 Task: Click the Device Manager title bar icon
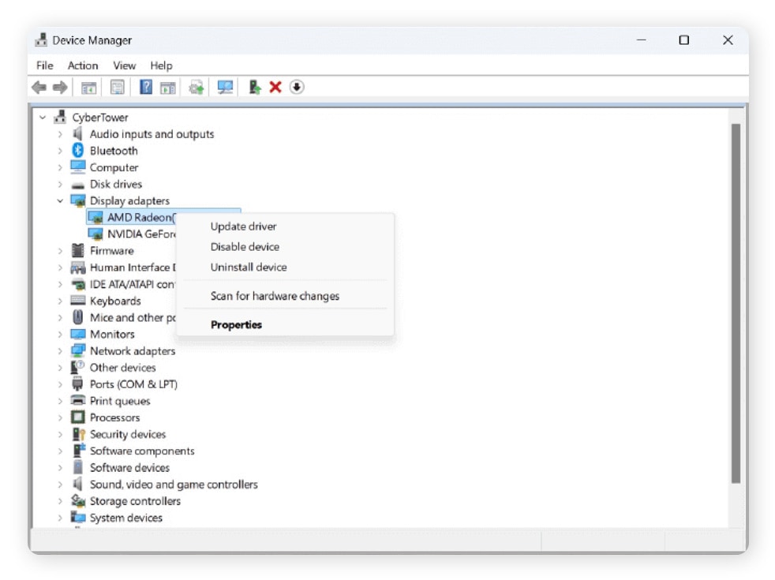pos(42,40)
